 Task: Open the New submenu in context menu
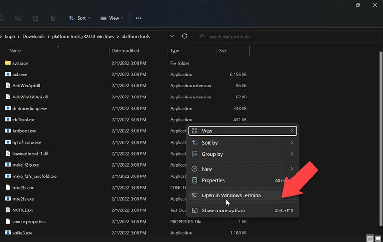pyautogui.click(x=243, y=169)
